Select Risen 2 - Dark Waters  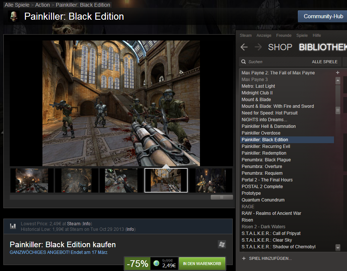click(x=263, y=227)
